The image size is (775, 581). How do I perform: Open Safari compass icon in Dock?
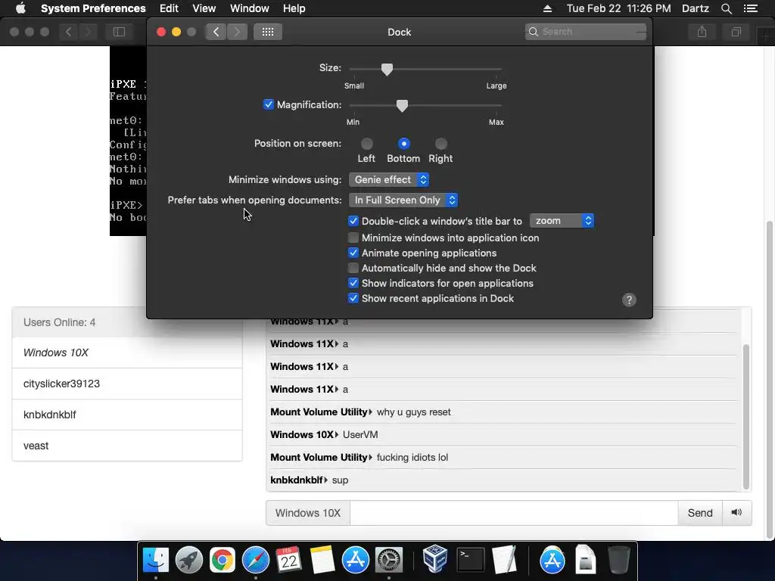tap(256, 561)
